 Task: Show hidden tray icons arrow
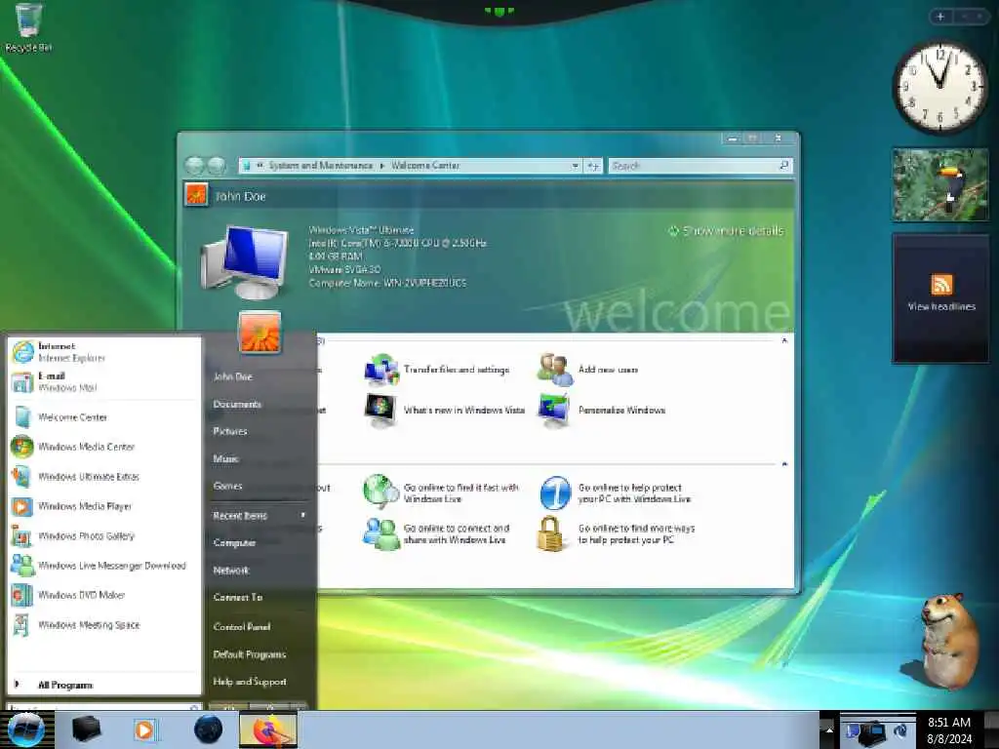[x=829, y=730]
